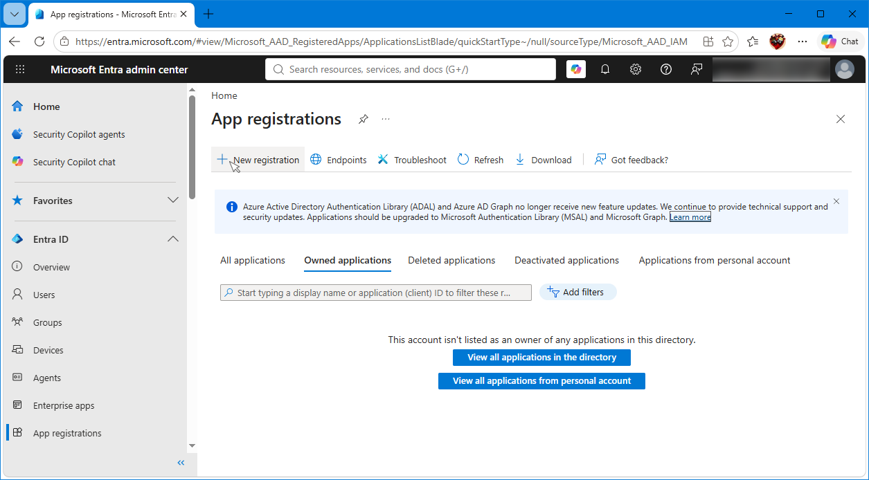Screen dimensions: 869x480
Task: Click the site info lock icon
Action: [x=64, y=41]
